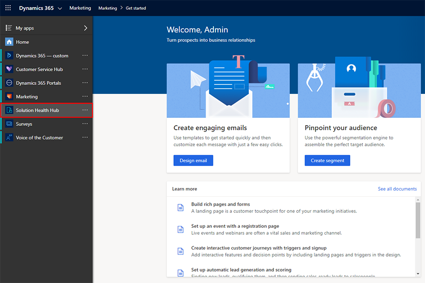Click the ellipsis next to Surveys
425x283 pixels.
(85, 124)
